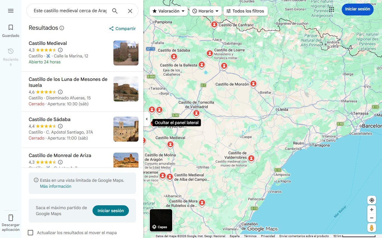Screen dimensions: 382x238
Task: Click the search magnifying glass icon
Action: [115, 11]
